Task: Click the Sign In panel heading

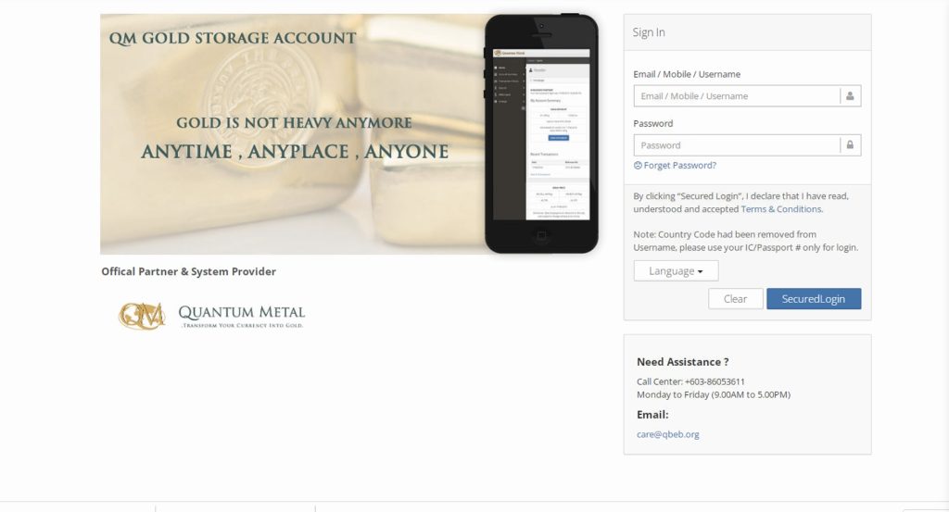Action: (x=649, y=32)
